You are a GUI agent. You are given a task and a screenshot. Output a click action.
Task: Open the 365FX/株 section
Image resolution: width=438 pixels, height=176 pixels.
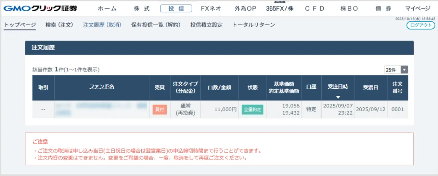(x=280, y=9)
